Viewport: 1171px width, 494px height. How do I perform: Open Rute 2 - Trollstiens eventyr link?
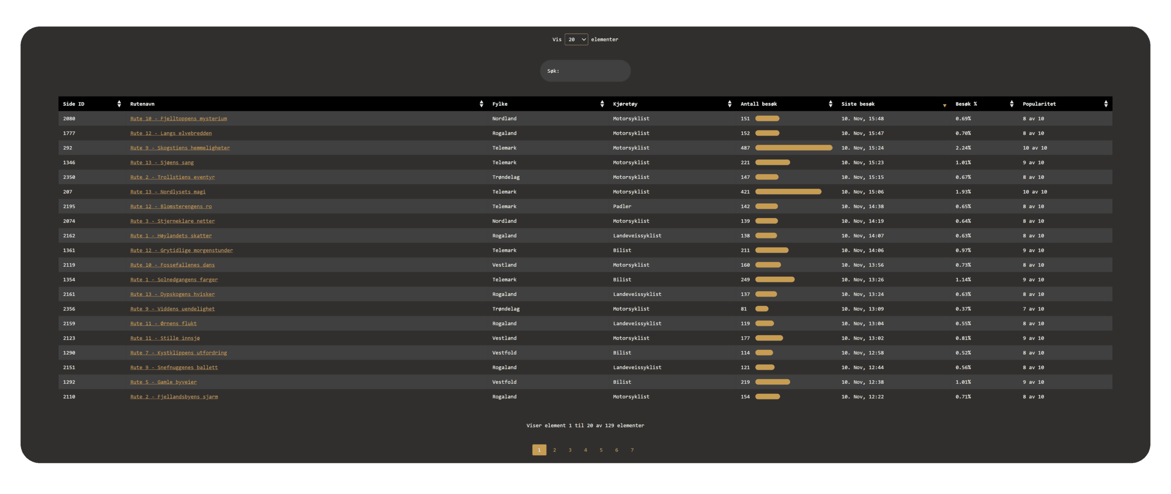172,177
